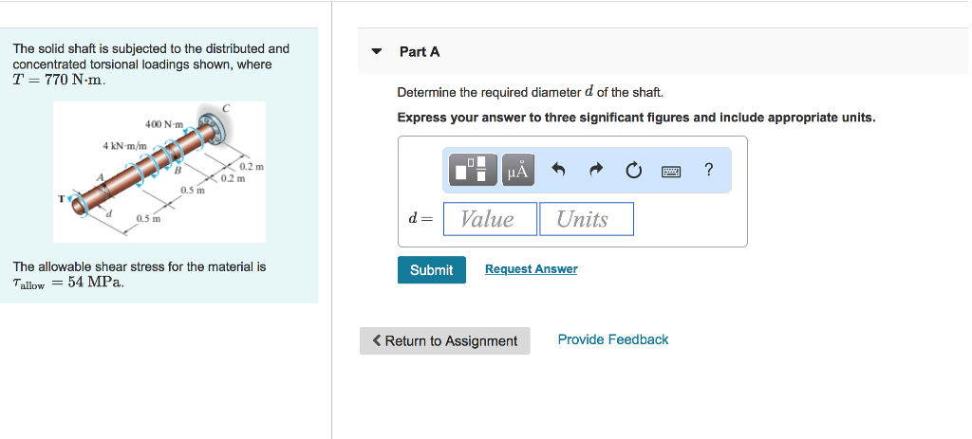Open the Provide Feedback link

click(612, 339)
